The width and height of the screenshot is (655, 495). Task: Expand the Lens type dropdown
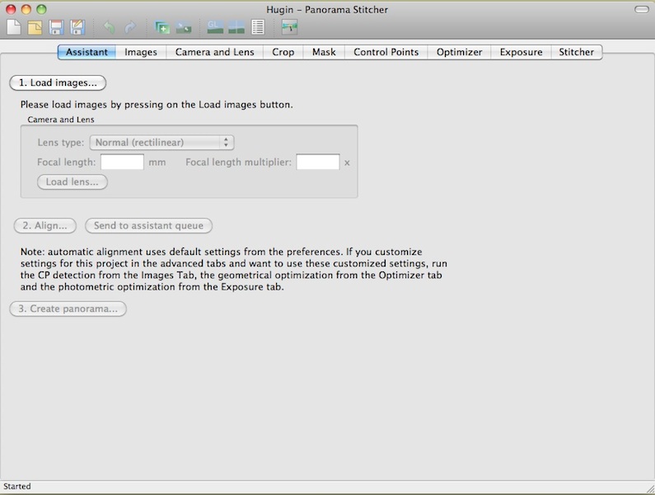coord(161,143)
